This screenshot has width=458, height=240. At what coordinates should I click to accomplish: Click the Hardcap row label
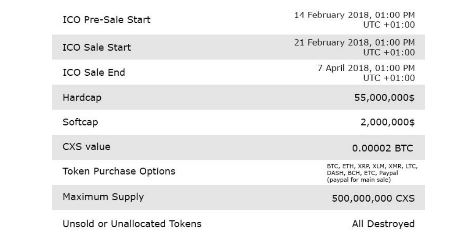(82, 97)
